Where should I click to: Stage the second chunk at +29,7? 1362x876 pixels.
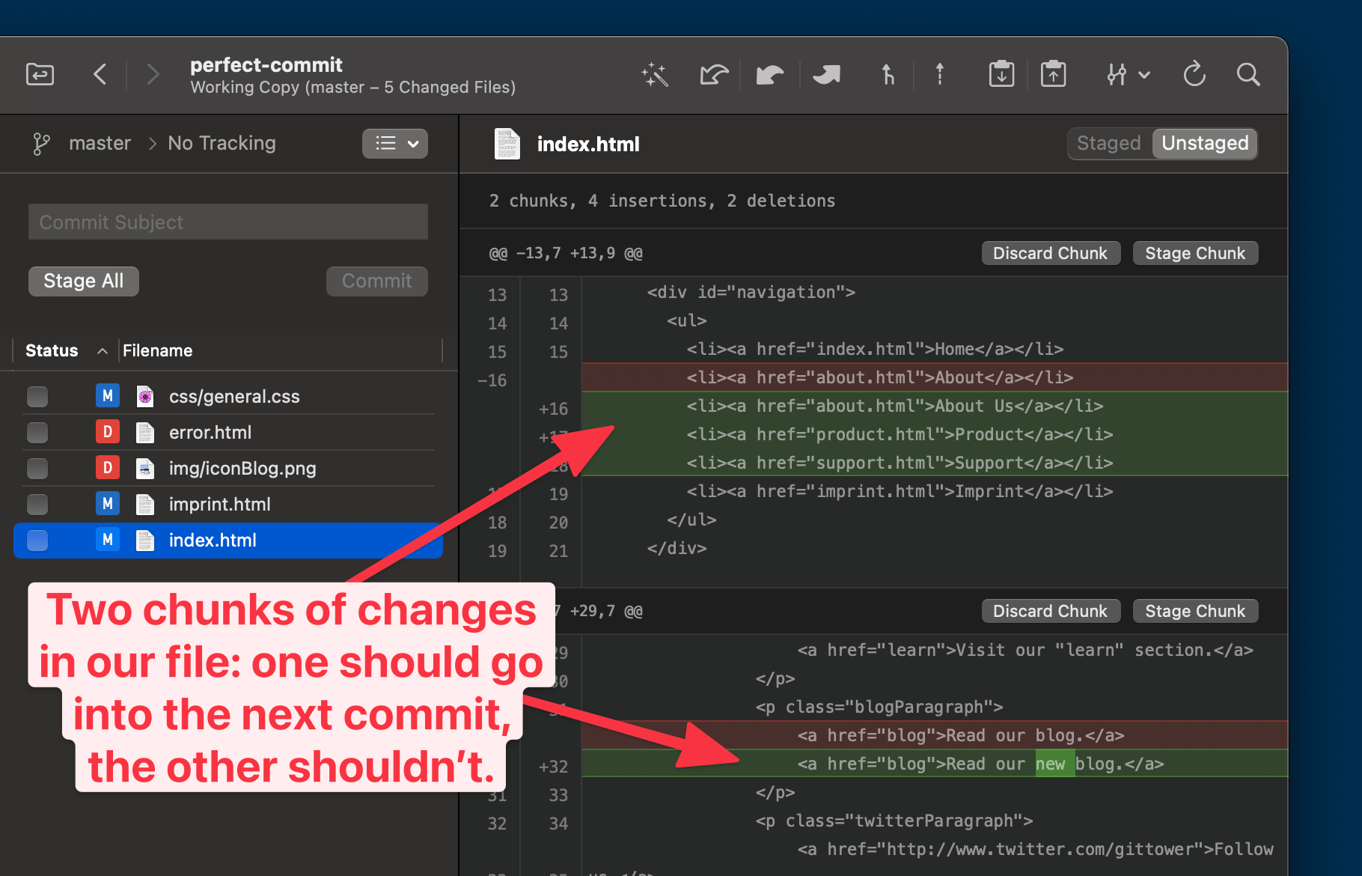1195,611
